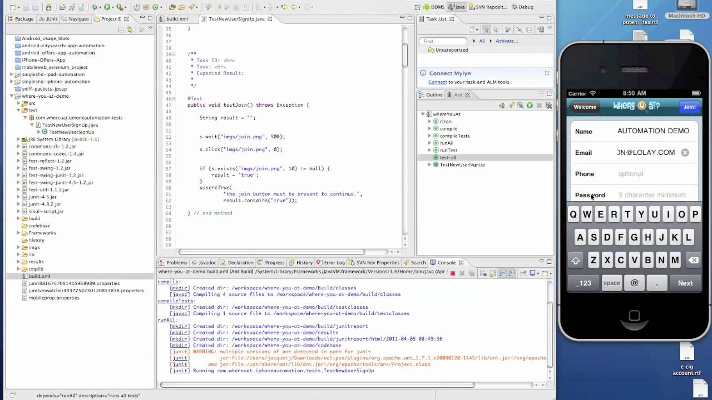The width and height of the screenshot is (712, 400).
Task: Click the editor vertical scrollbar
Action: pos(405,56)
